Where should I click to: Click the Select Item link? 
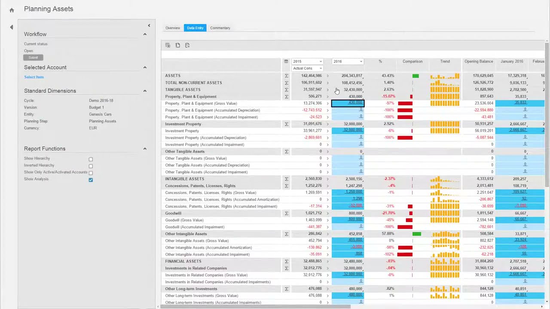pos(34,77)
